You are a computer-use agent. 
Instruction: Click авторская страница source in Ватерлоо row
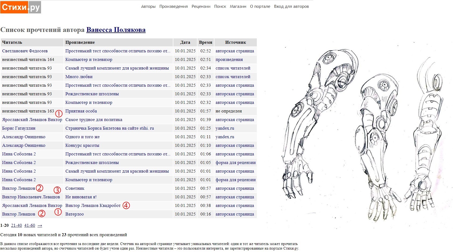(x=235, y=214)
